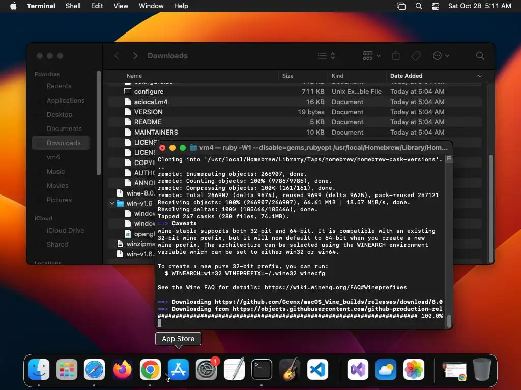Select Desktop in Finder sidebar
The width and height of the screenshot is (521, 390).
click(x=59, y=115)
